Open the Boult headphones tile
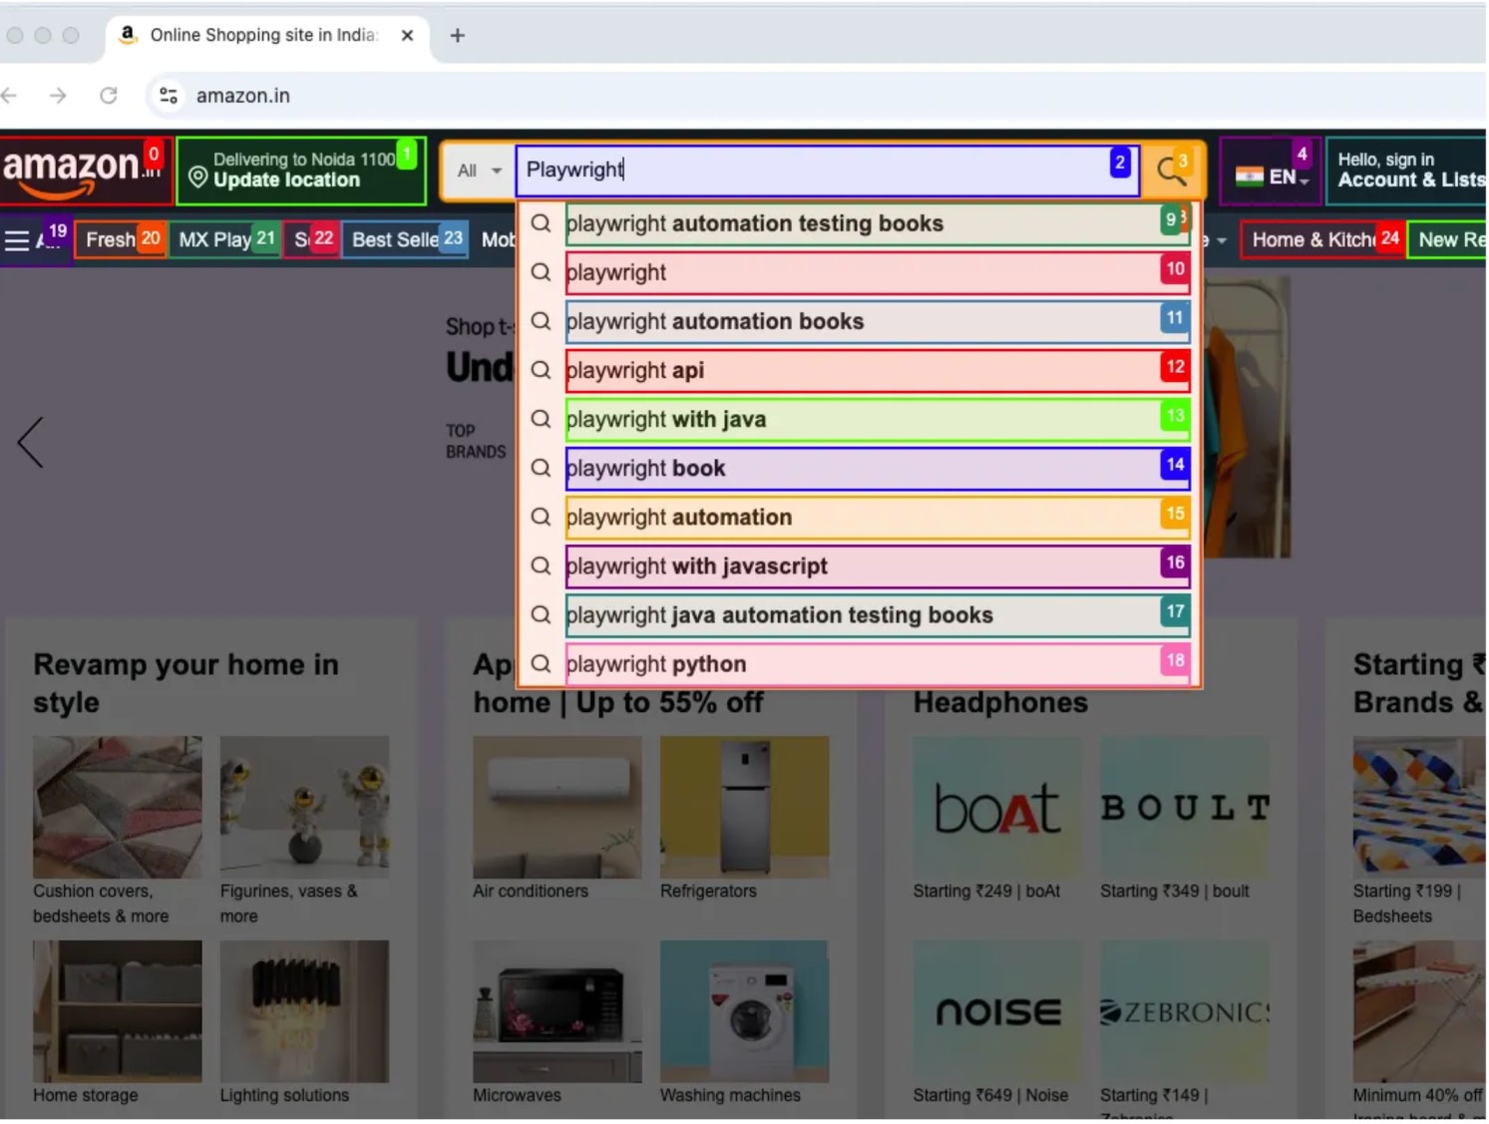The height and width of the screenshot is (1124, 1489). coord(1186,809)
